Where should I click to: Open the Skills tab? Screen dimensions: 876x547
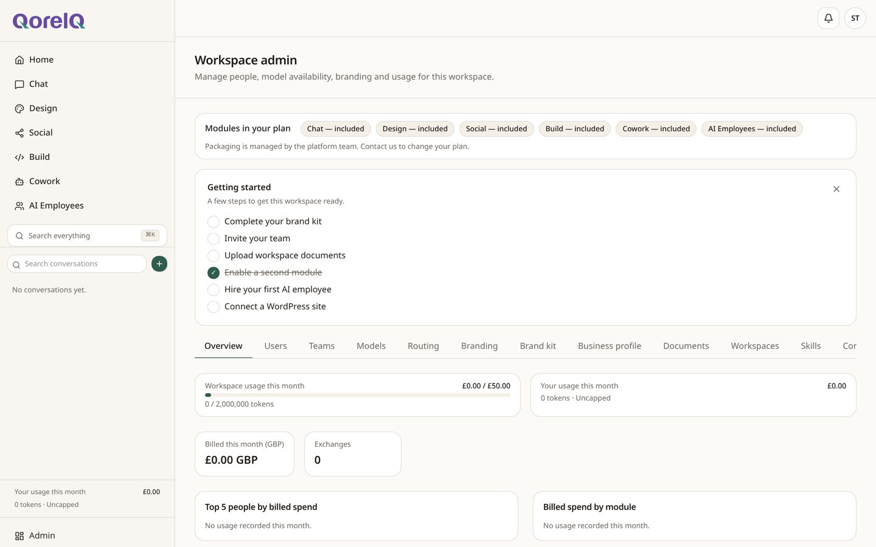[x=811, y=346]
